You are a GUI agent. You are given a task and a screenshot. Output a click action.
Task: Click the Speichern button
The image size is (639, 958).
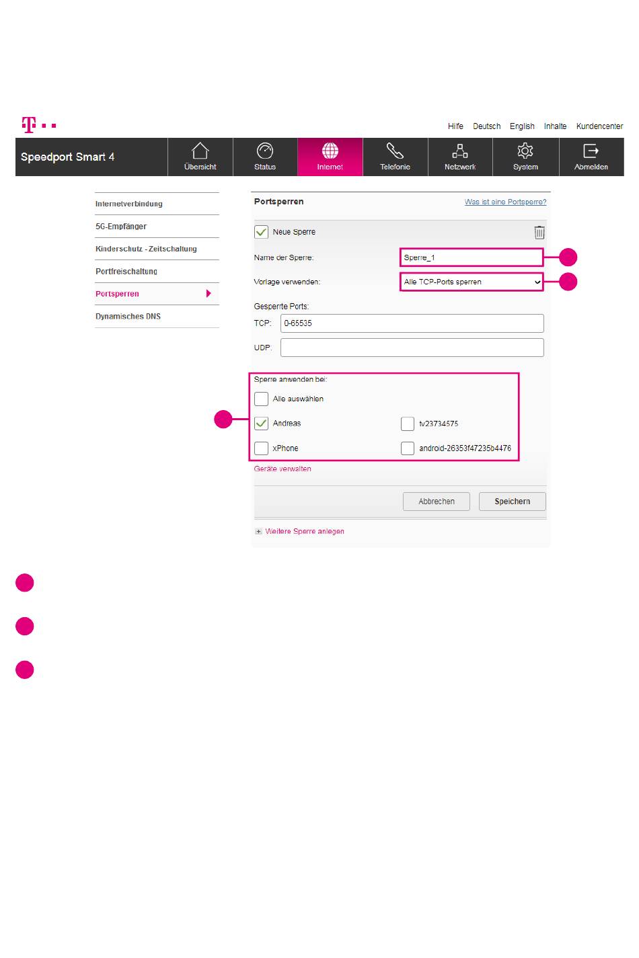[x=513, y=502]
